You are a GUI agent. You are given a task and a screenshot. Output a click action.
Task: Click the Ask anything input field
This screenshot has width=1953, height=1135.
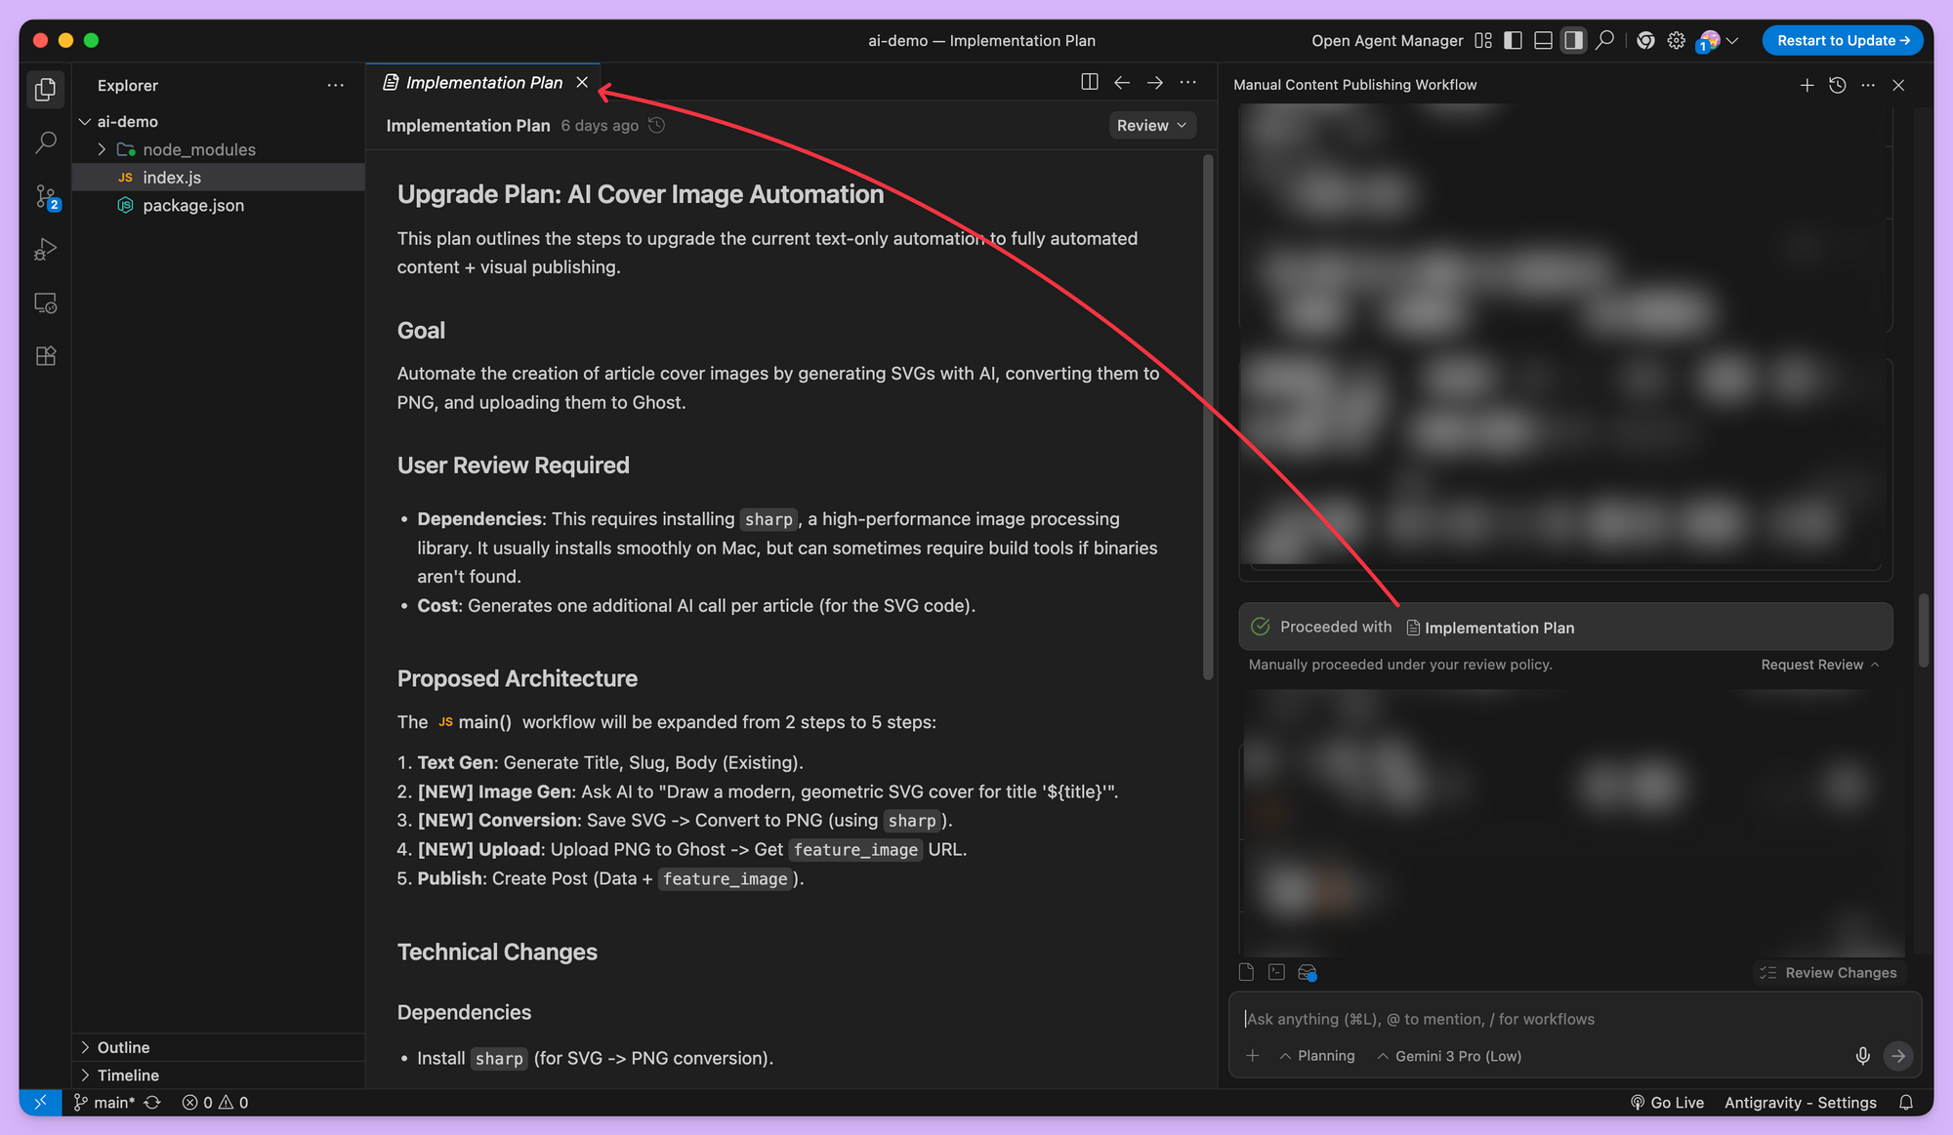point(1562,1019)
